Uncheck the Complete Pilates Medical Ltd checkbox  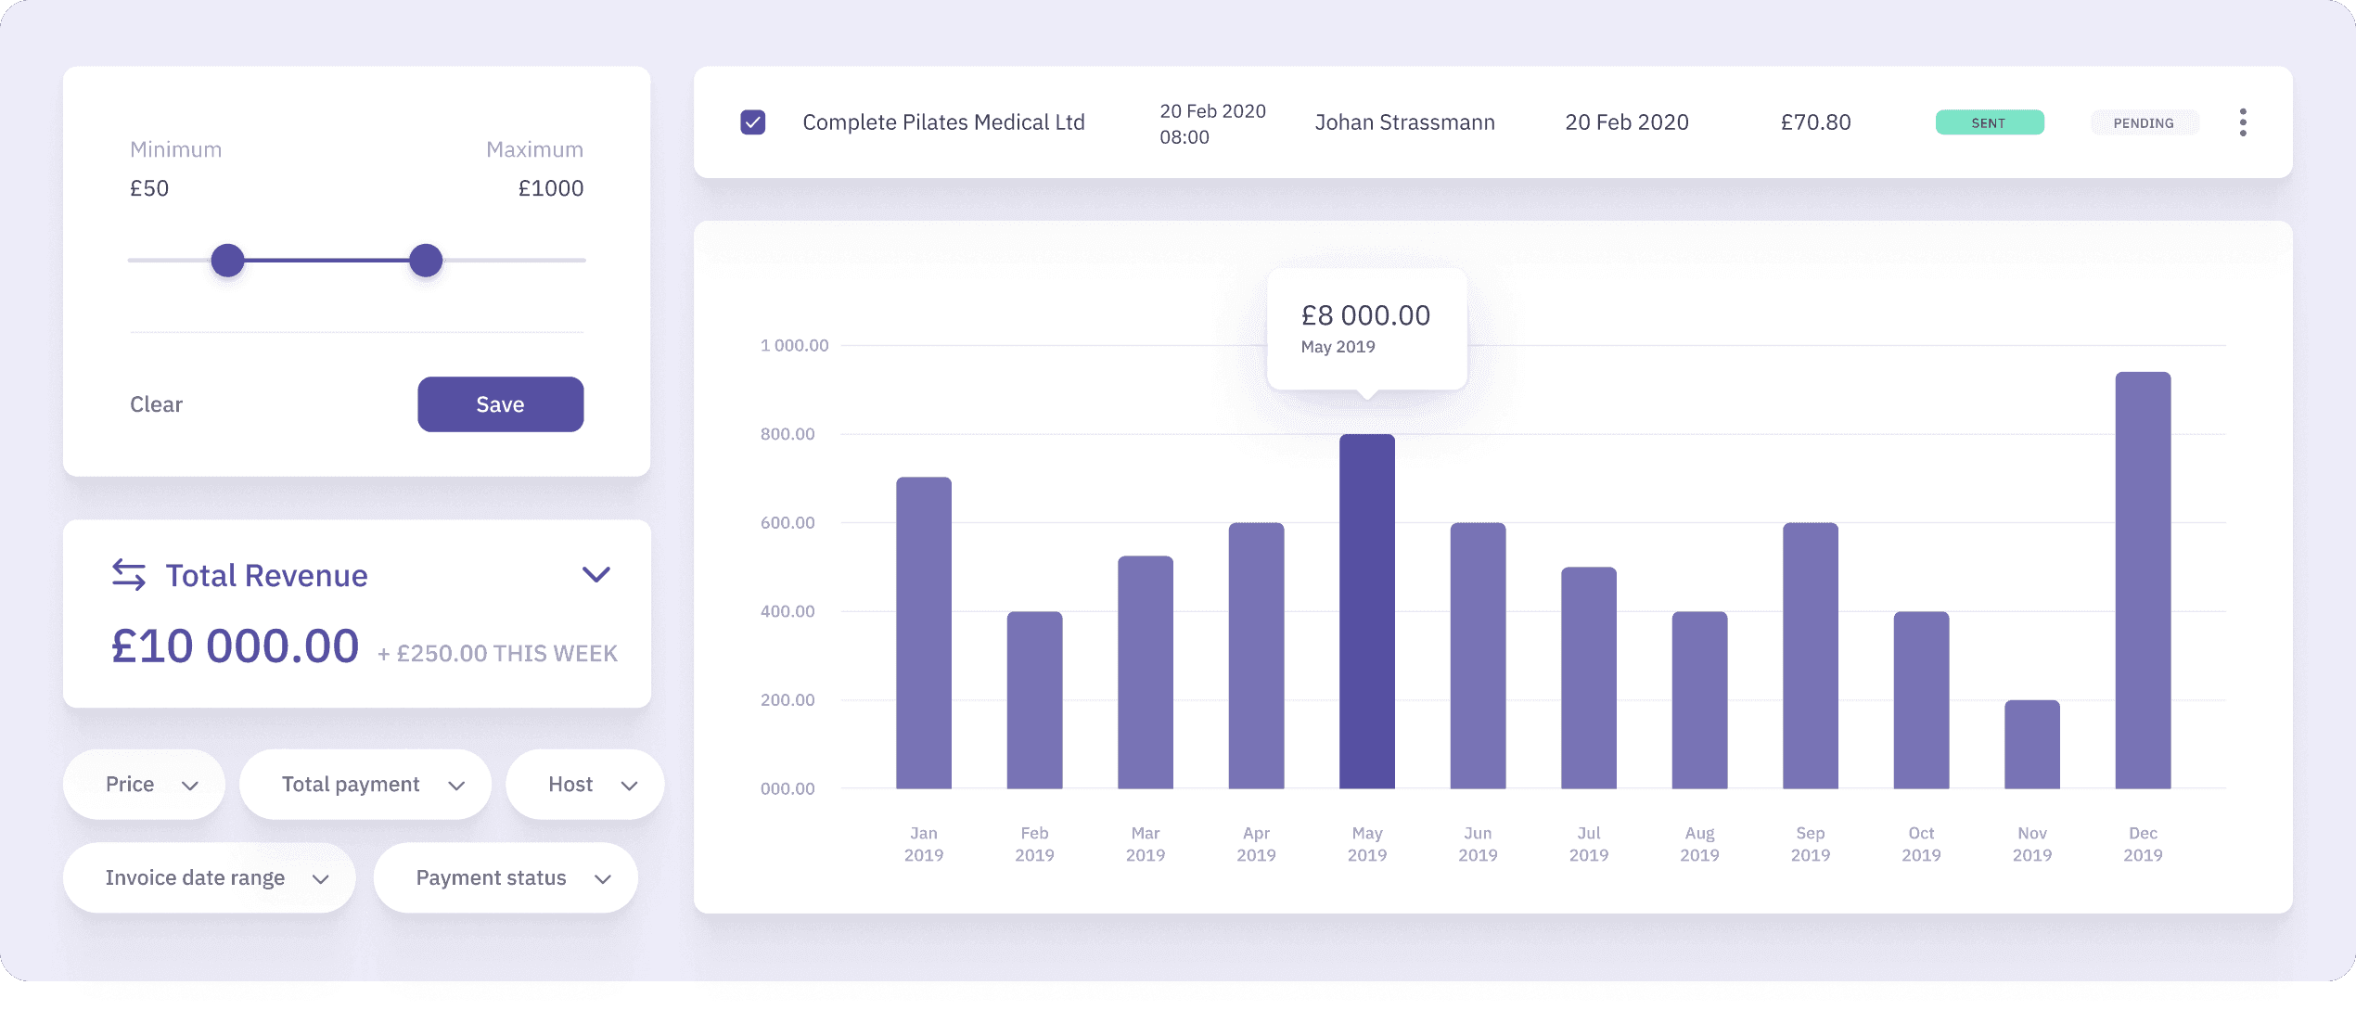pyautogui.click(x=752, y=122)
